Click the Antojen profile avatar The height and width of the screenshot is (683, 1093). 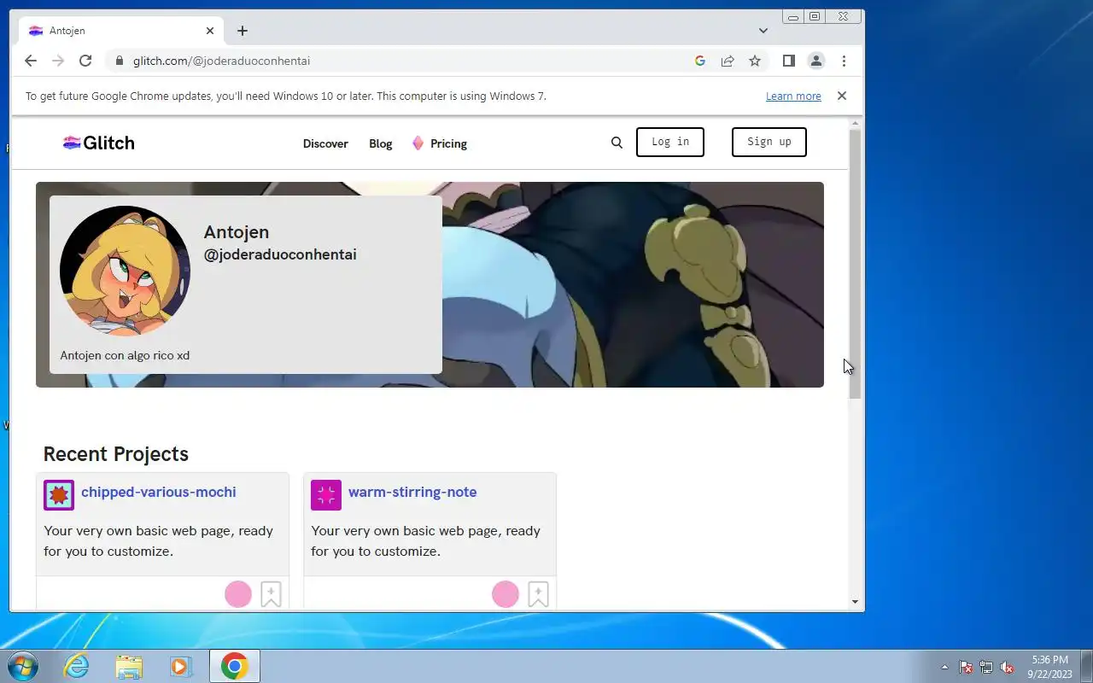[x=126, y=271]
